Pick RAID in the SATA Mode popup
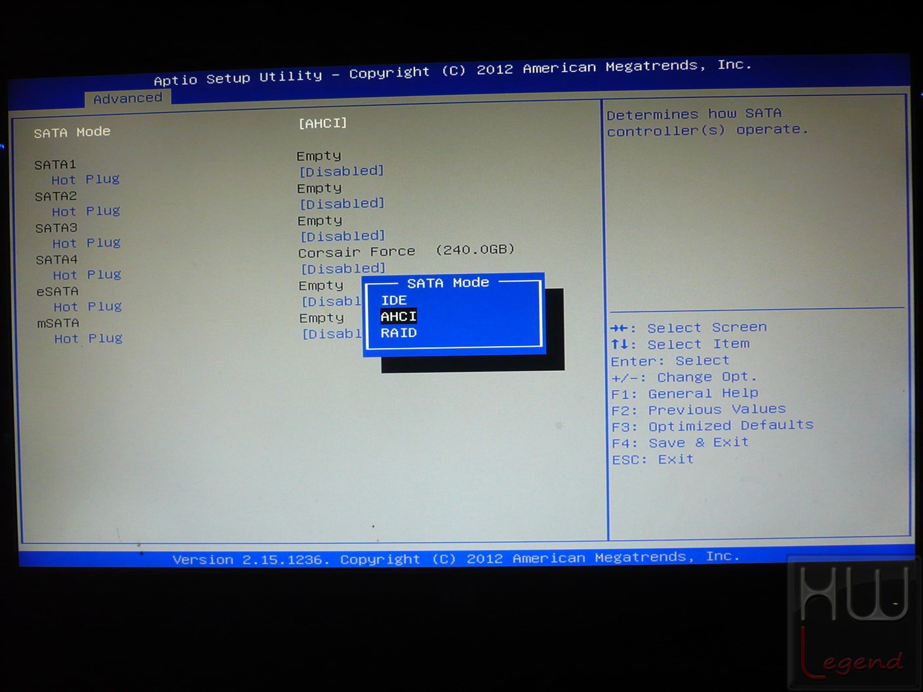923x692 pixels. 399,333
